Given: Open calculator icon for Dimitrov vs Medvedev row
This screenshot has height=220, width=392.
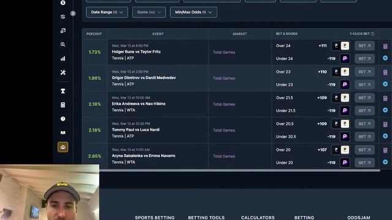Looking at the screenshot, I should pos(385,72).
